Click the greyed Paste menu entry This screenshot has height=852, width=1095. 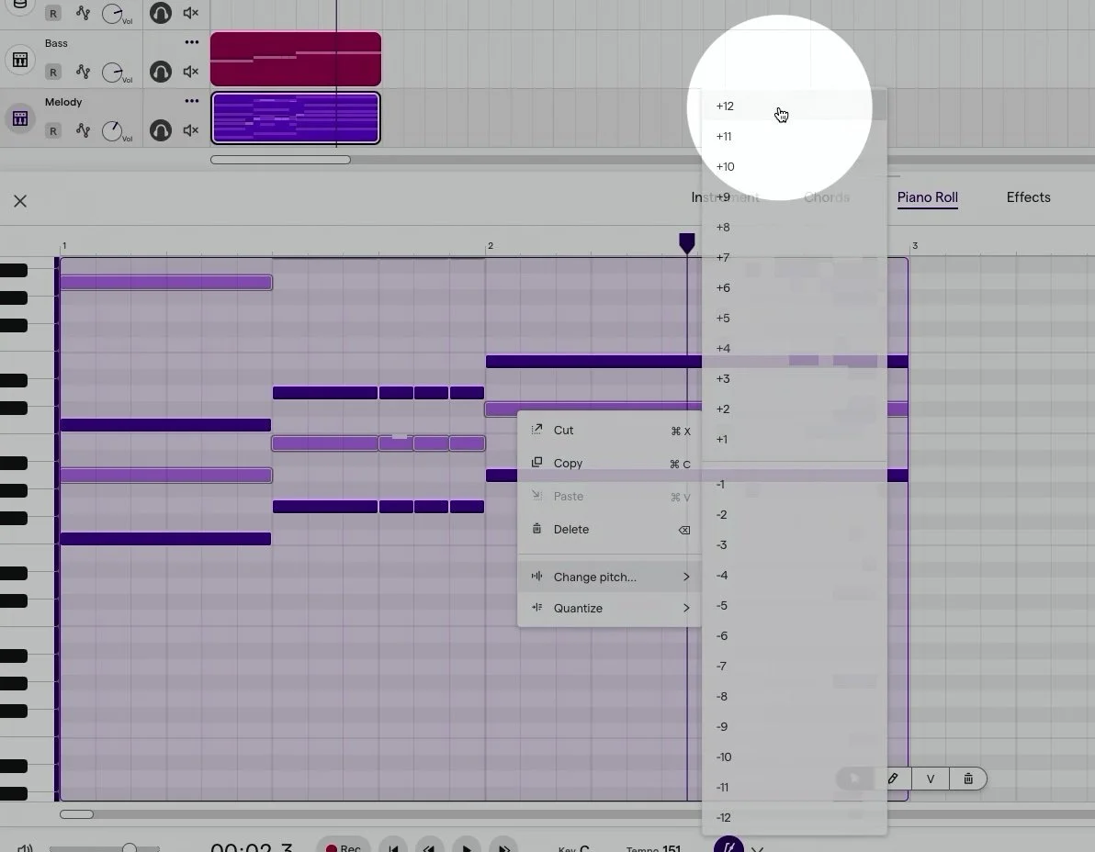[609, 496]
